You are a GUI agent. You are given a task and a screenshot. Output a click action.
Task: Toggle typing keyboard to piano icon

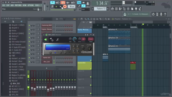(x=79, y=2)
